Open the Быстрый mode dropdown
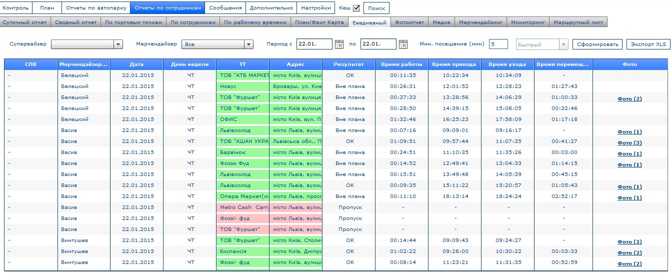 [564, 44]
